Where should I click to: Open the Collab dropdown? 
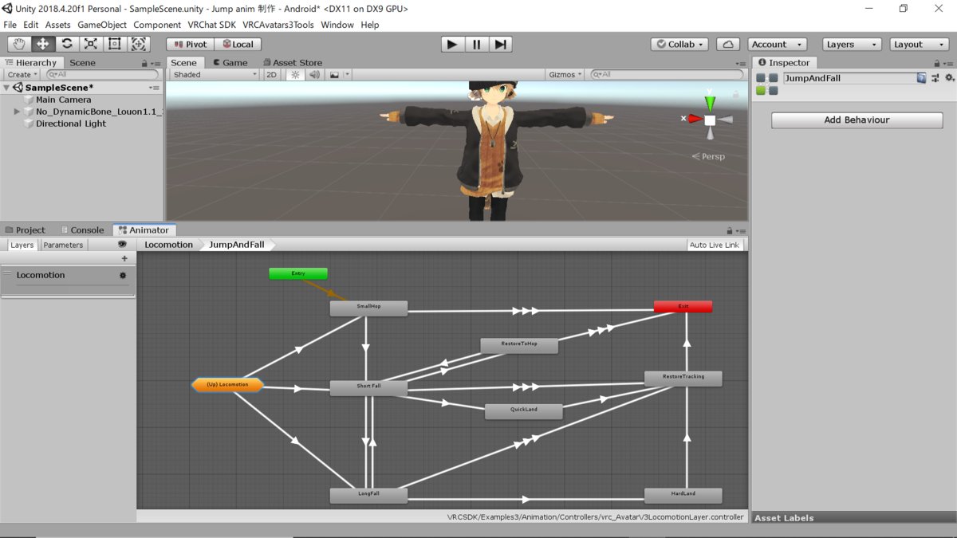679,45
